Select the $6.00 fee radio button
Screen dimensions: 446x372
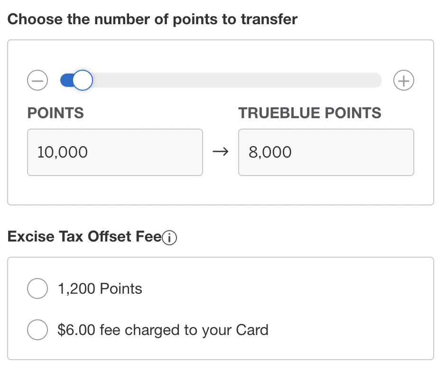point(37,330)
